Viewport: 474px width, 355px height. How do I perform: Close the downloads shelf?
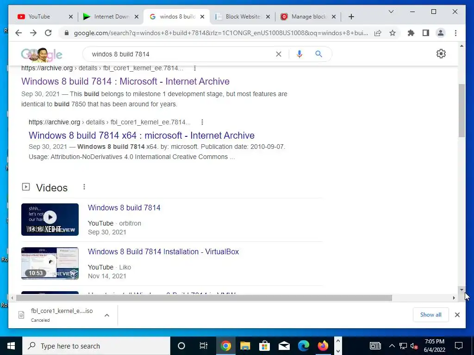(x=457, y=315)
